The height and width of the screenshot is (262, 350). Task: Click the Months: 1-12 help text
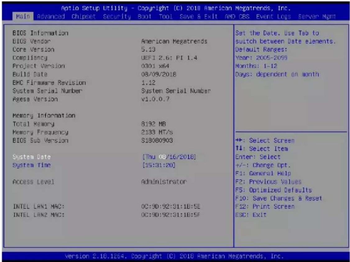click(x=256, y=66)
